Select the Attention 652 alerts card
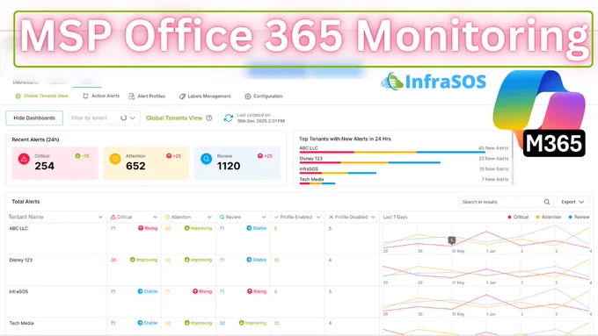Image resolution: width=598 pixels, height=336 pixels. [146, 163]
